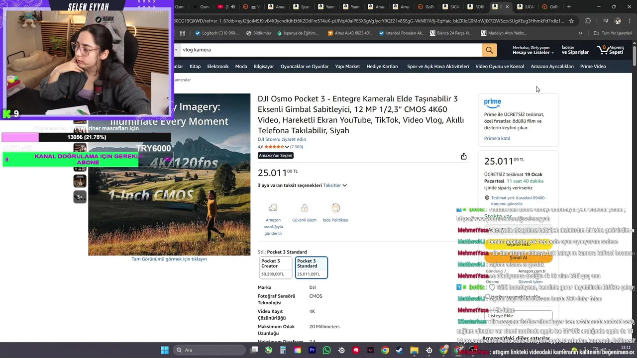Image resolution: width=637 pixels, height=358 pixels.
Task: Click the Windows taskbar Ara search box
Action: (209, 350)
